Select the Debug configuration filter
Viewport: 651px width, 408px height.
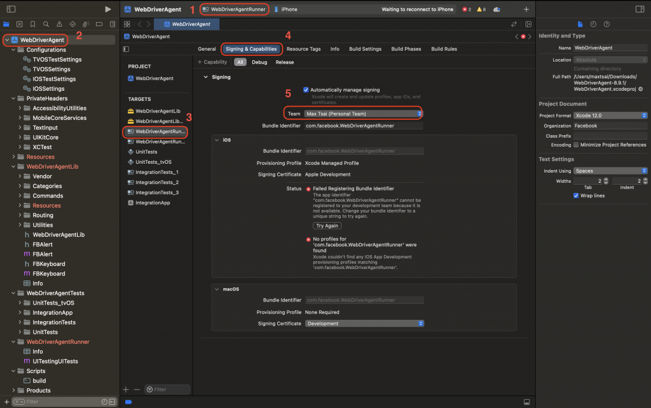pyautogui.click(x=259, y=62)
